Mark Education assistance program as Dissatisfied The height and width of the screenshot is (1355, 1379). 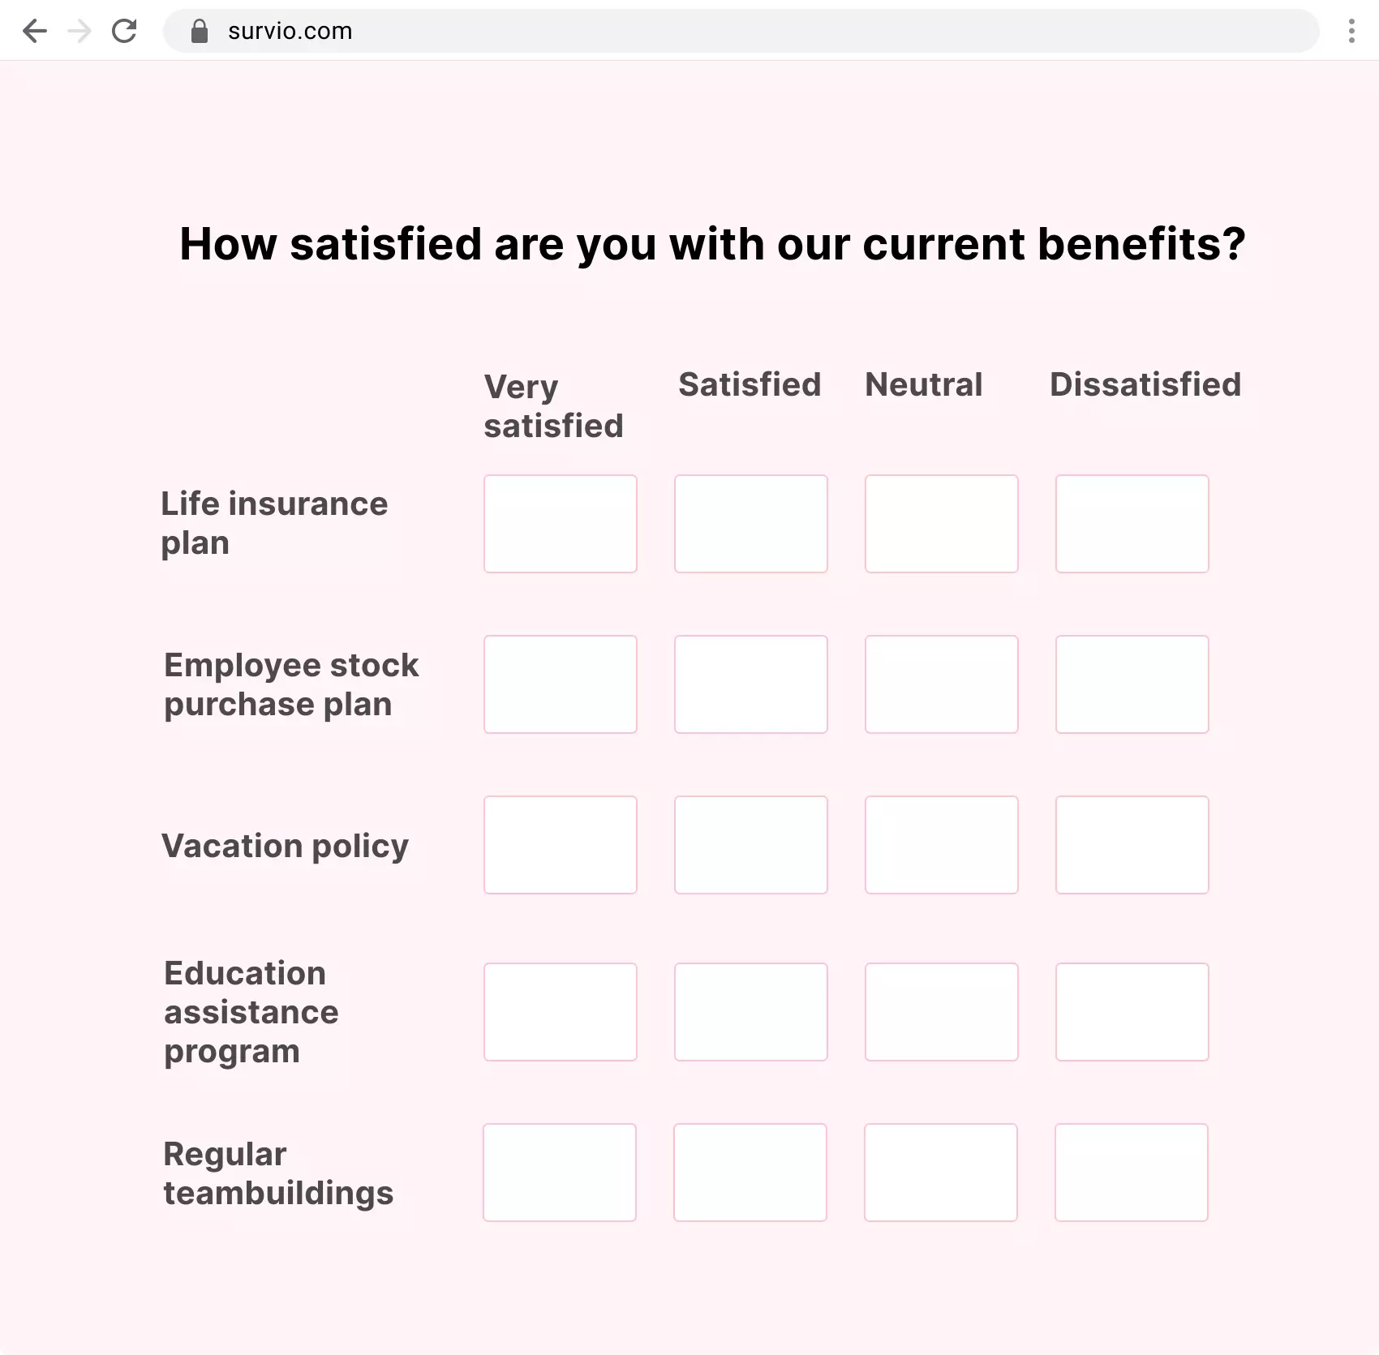(x=1132, y=1012)
